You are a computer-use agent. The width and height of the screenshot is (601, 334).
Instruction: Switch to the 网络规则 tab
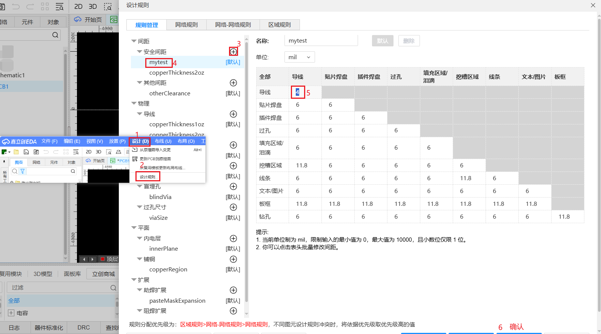click(186, 25)
